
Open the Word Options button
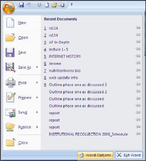point(95,155)
